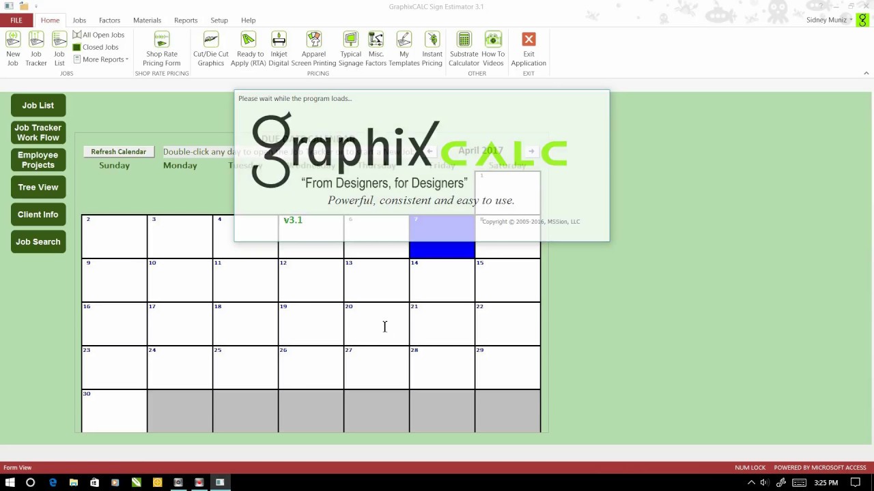Screen dimensions: 874x491
Task: Show hidden system tray icons
Action: click(x=752, y=483)
